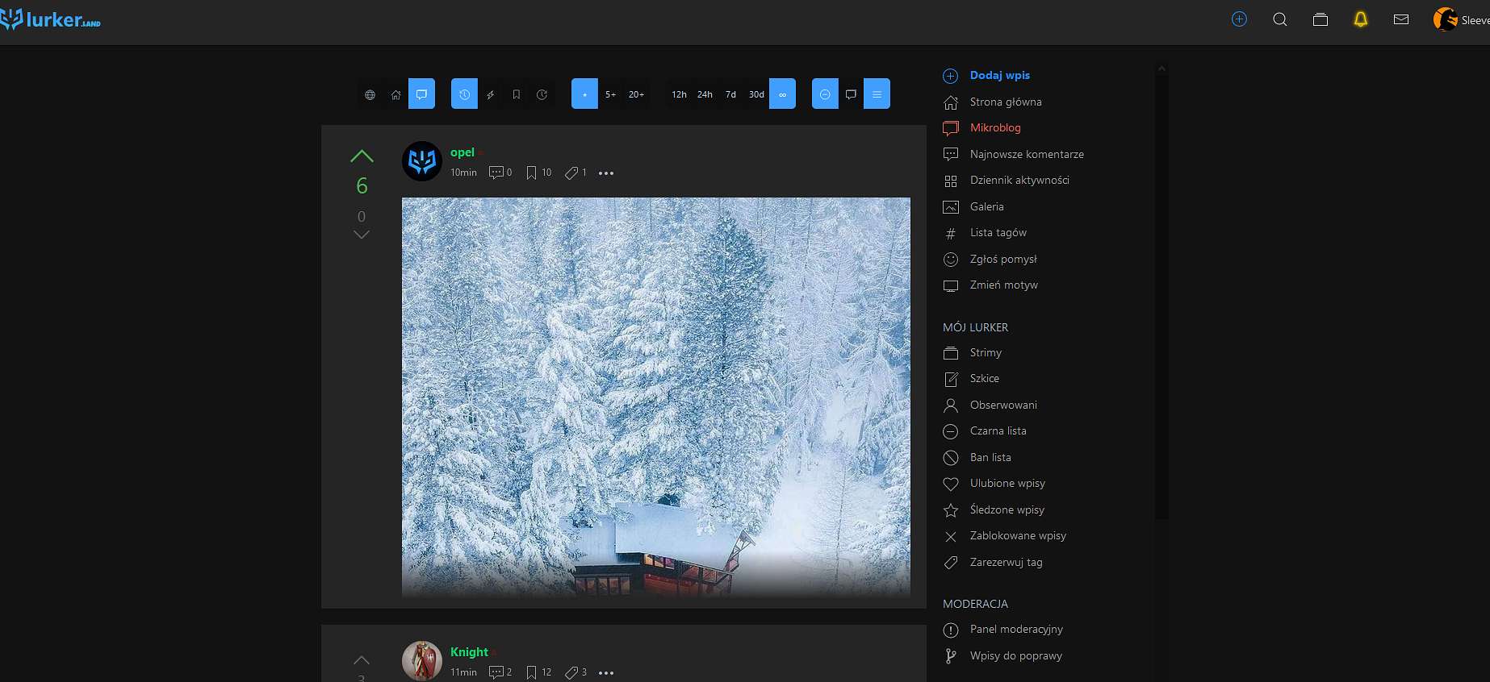
Task: Open Ban lista
Action: click(990, 457)
